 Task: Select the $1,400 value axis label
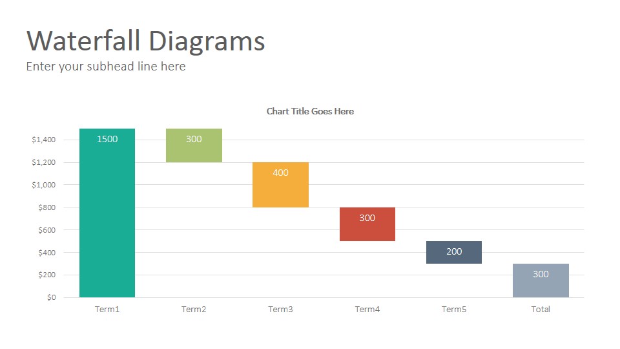tap(43, 140)
